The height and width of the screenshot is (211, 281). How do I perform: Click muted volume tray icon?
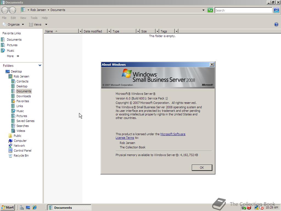[262, 208]
